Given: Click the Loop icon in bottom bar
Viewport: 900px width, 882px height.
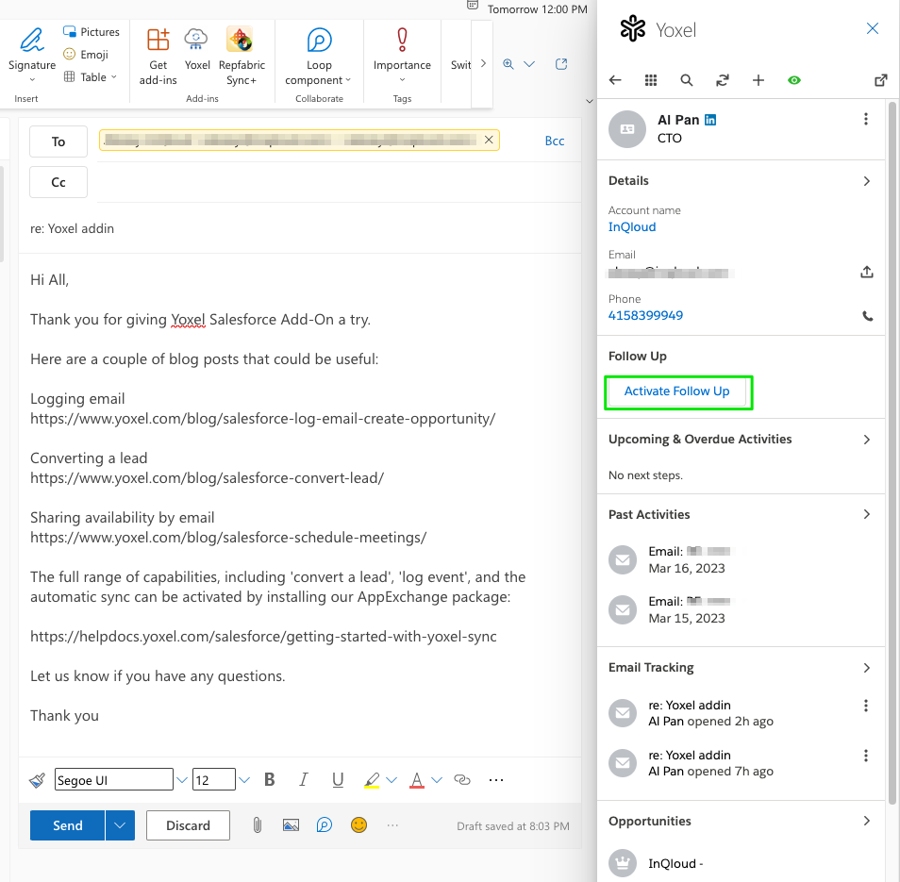Looking at the screenshot, I should click(325, 825).
